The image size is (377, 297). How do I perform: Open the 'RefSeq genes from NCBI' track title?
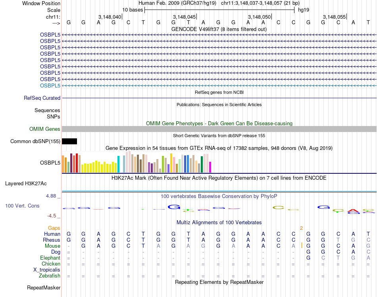tap(219, 92)
